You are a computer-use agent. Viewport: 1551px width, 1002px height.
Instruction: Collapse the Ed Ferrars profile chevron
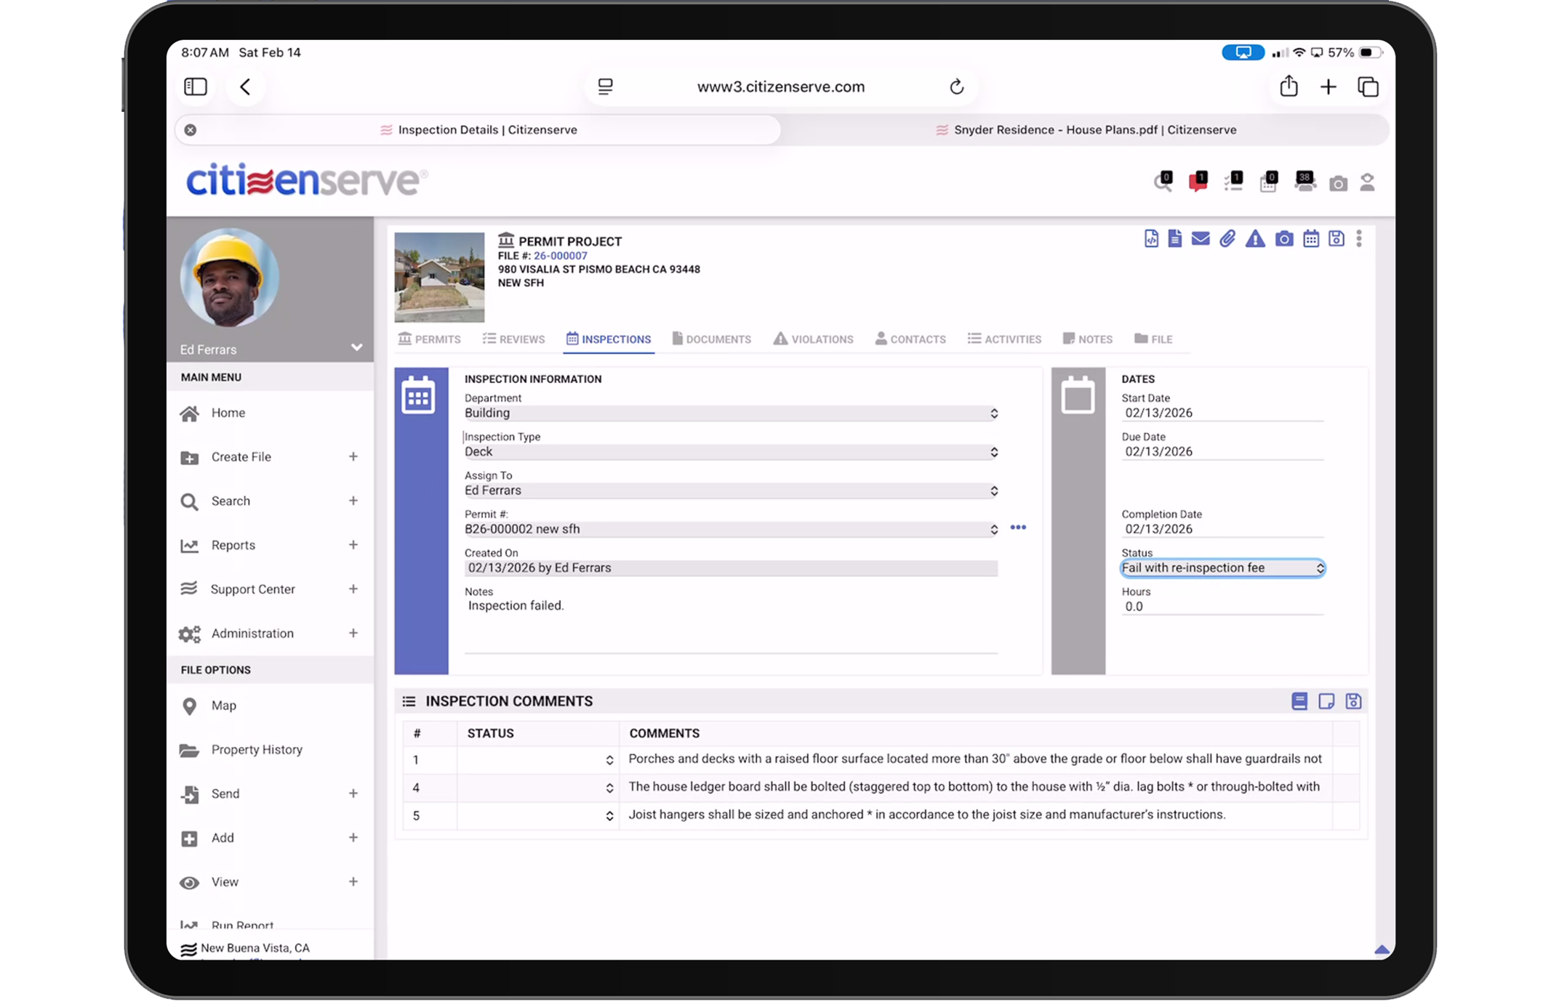[356, 348]
